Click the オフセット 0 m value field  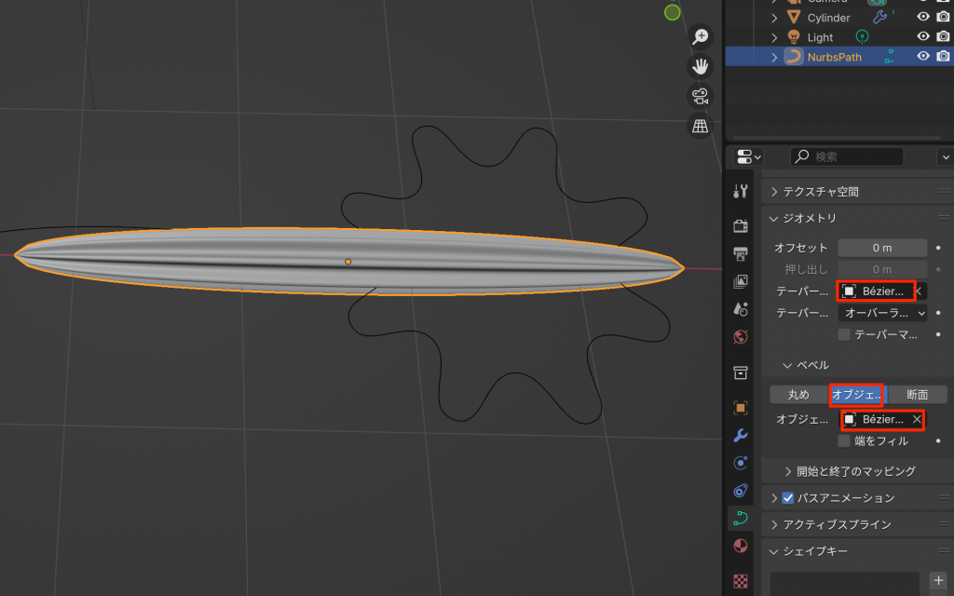[x=882, y=248]
